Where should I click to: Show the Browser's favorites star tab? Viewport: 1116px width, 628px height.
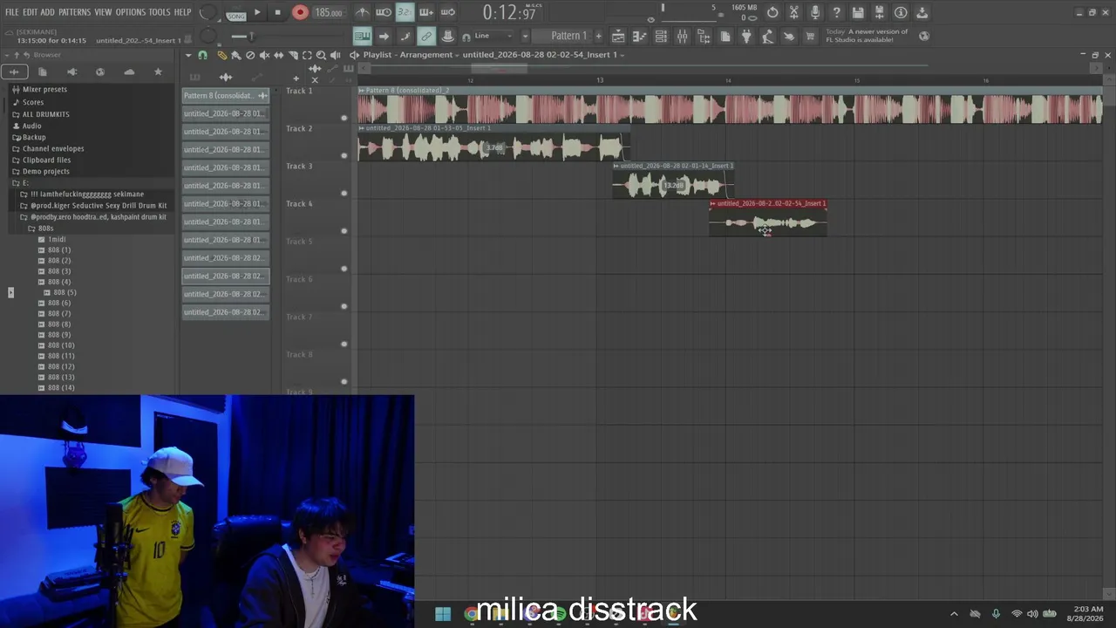coord(158,72)
